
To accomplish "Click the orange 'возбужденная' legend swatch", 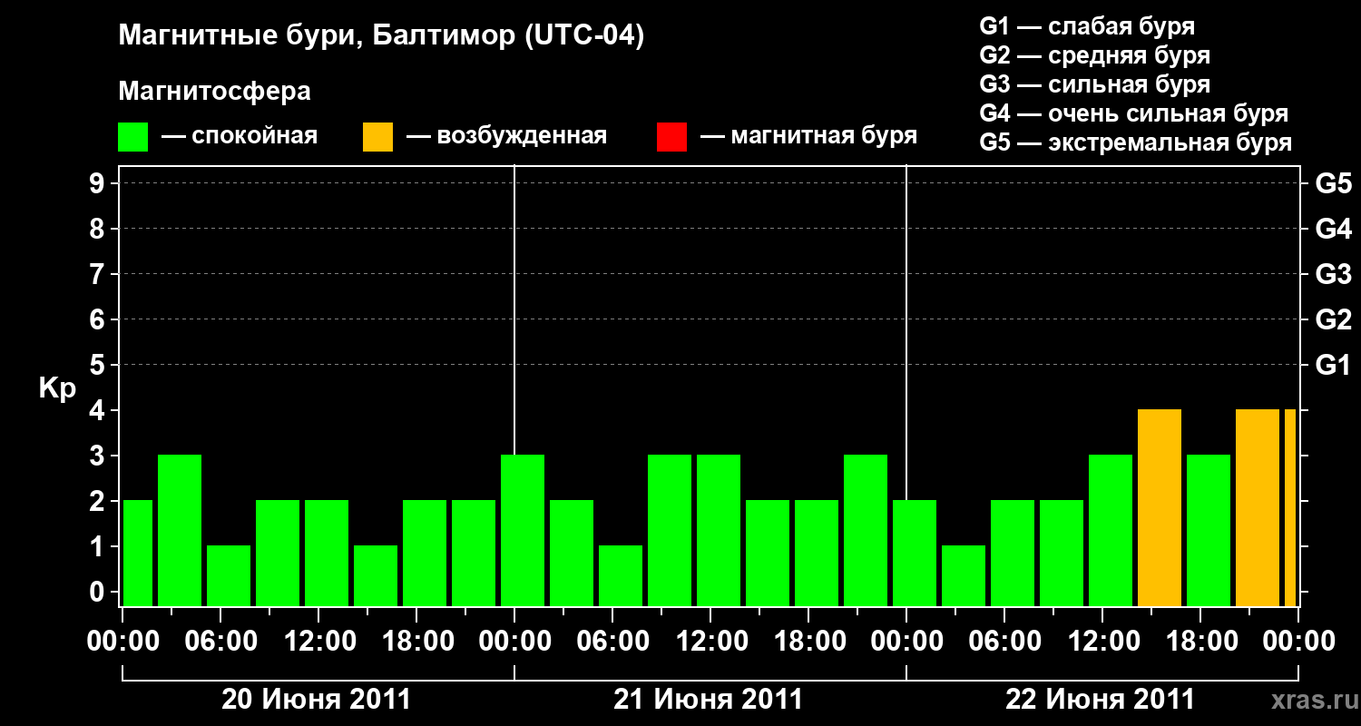I will pos(377,137).
